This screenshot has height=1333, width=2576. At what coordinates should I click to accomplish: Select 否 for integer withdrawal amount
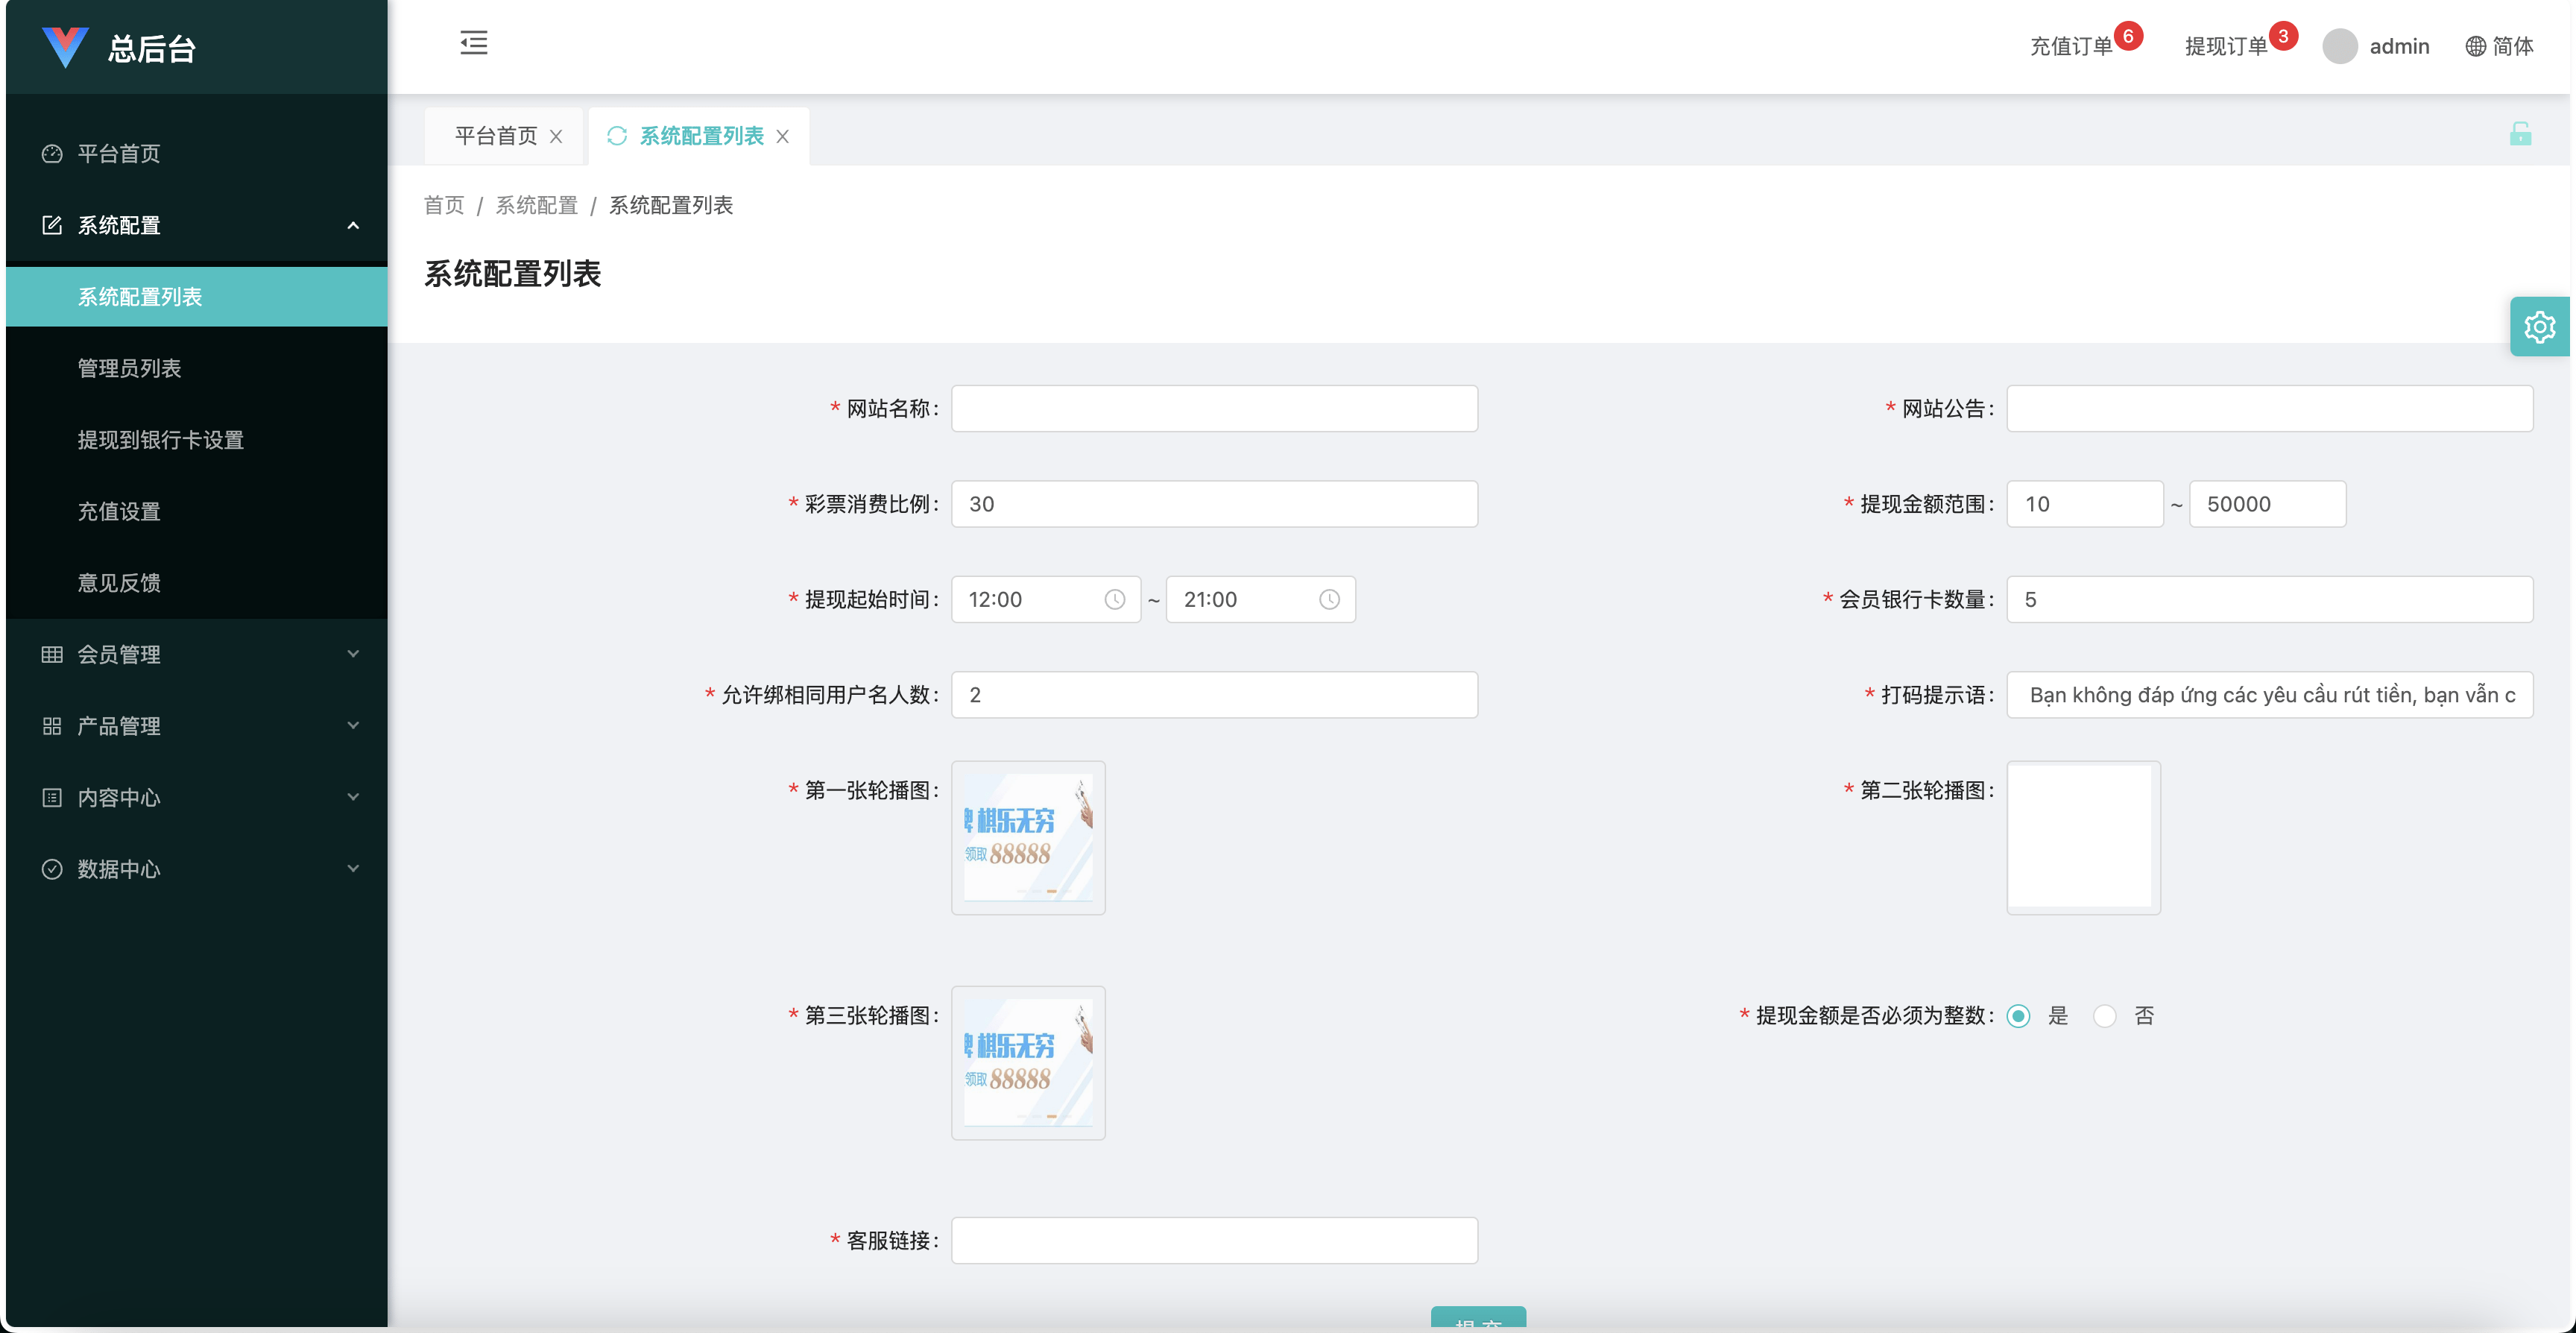pos(2106,1015)
